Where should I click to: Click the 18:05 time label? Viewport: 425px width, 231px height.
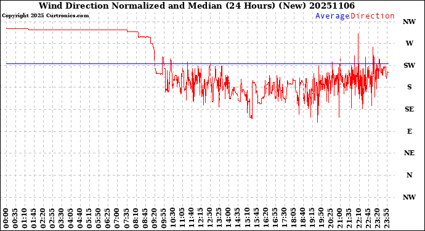pyautogui.click(x=294, y=219)
